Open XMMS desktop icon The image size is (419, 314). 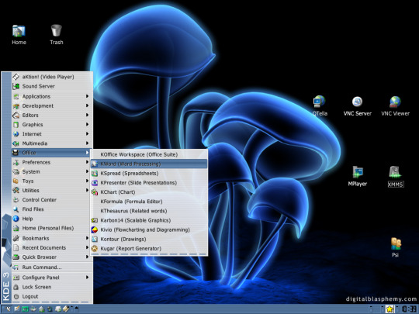396,177
